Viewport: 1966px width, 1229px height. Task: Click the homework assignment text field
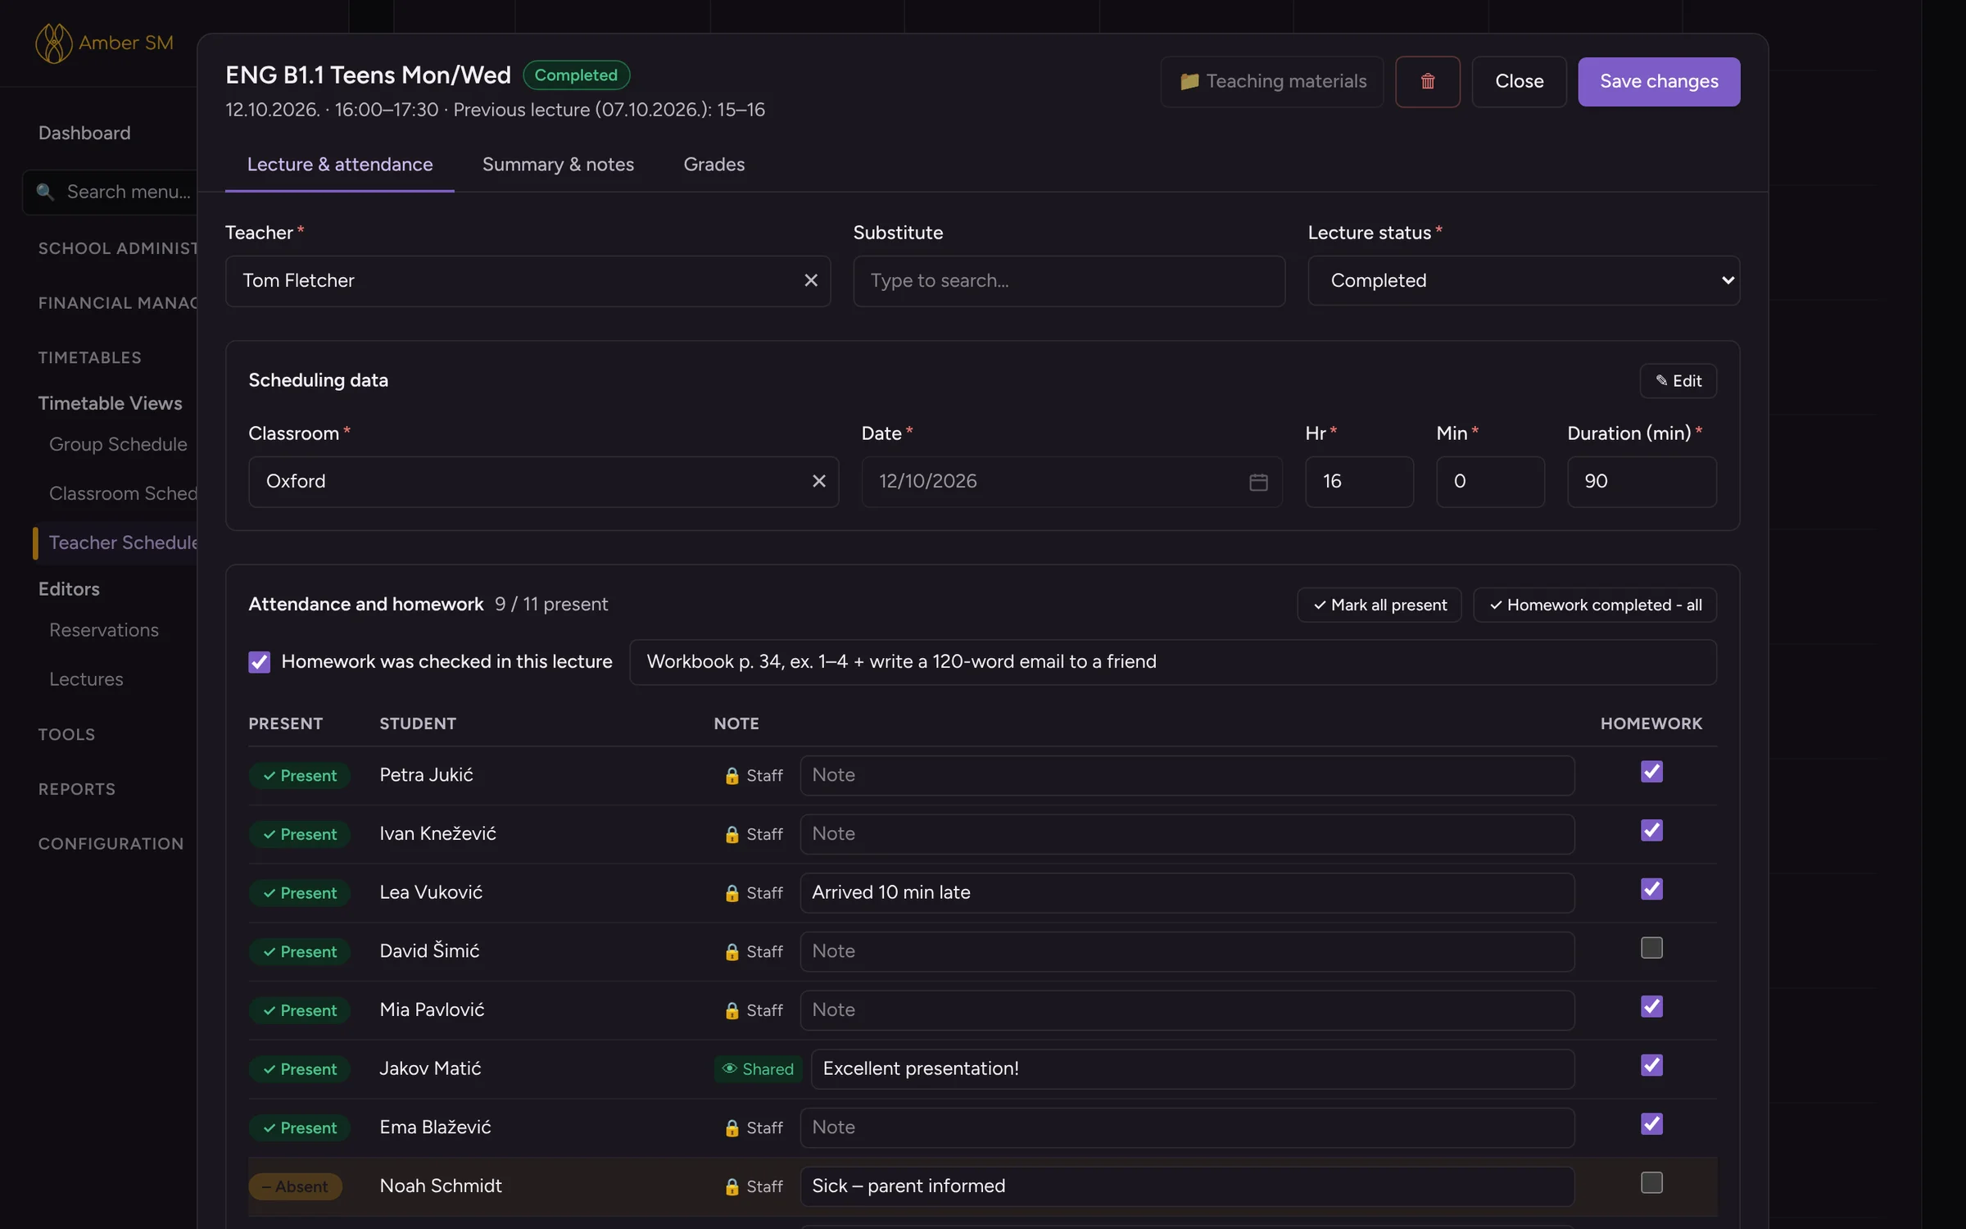pyautogui.click(x=1172, y=661)
